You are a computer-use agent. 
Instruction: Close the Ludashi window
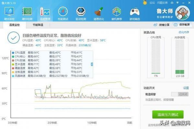pos(189,3)
